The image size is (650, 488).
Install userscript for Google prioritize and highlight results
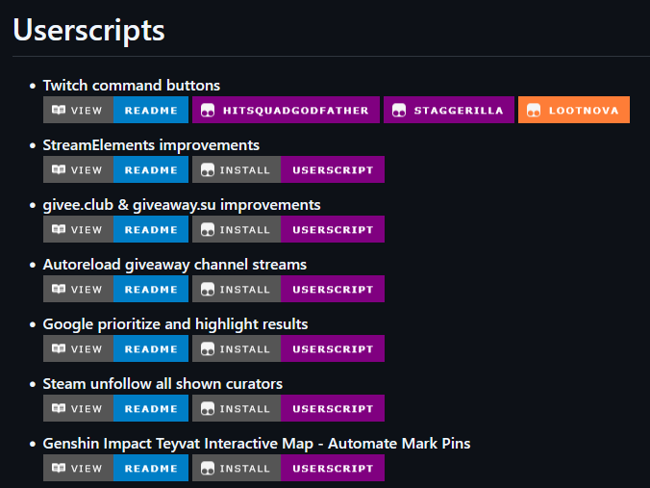point(288,349)
